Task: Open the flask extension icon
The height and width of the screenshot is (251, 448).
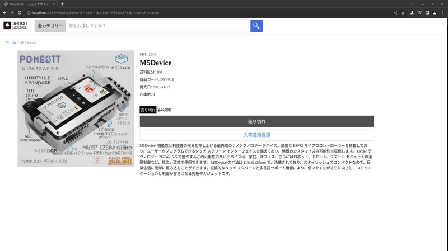Action: click(412, 13)
